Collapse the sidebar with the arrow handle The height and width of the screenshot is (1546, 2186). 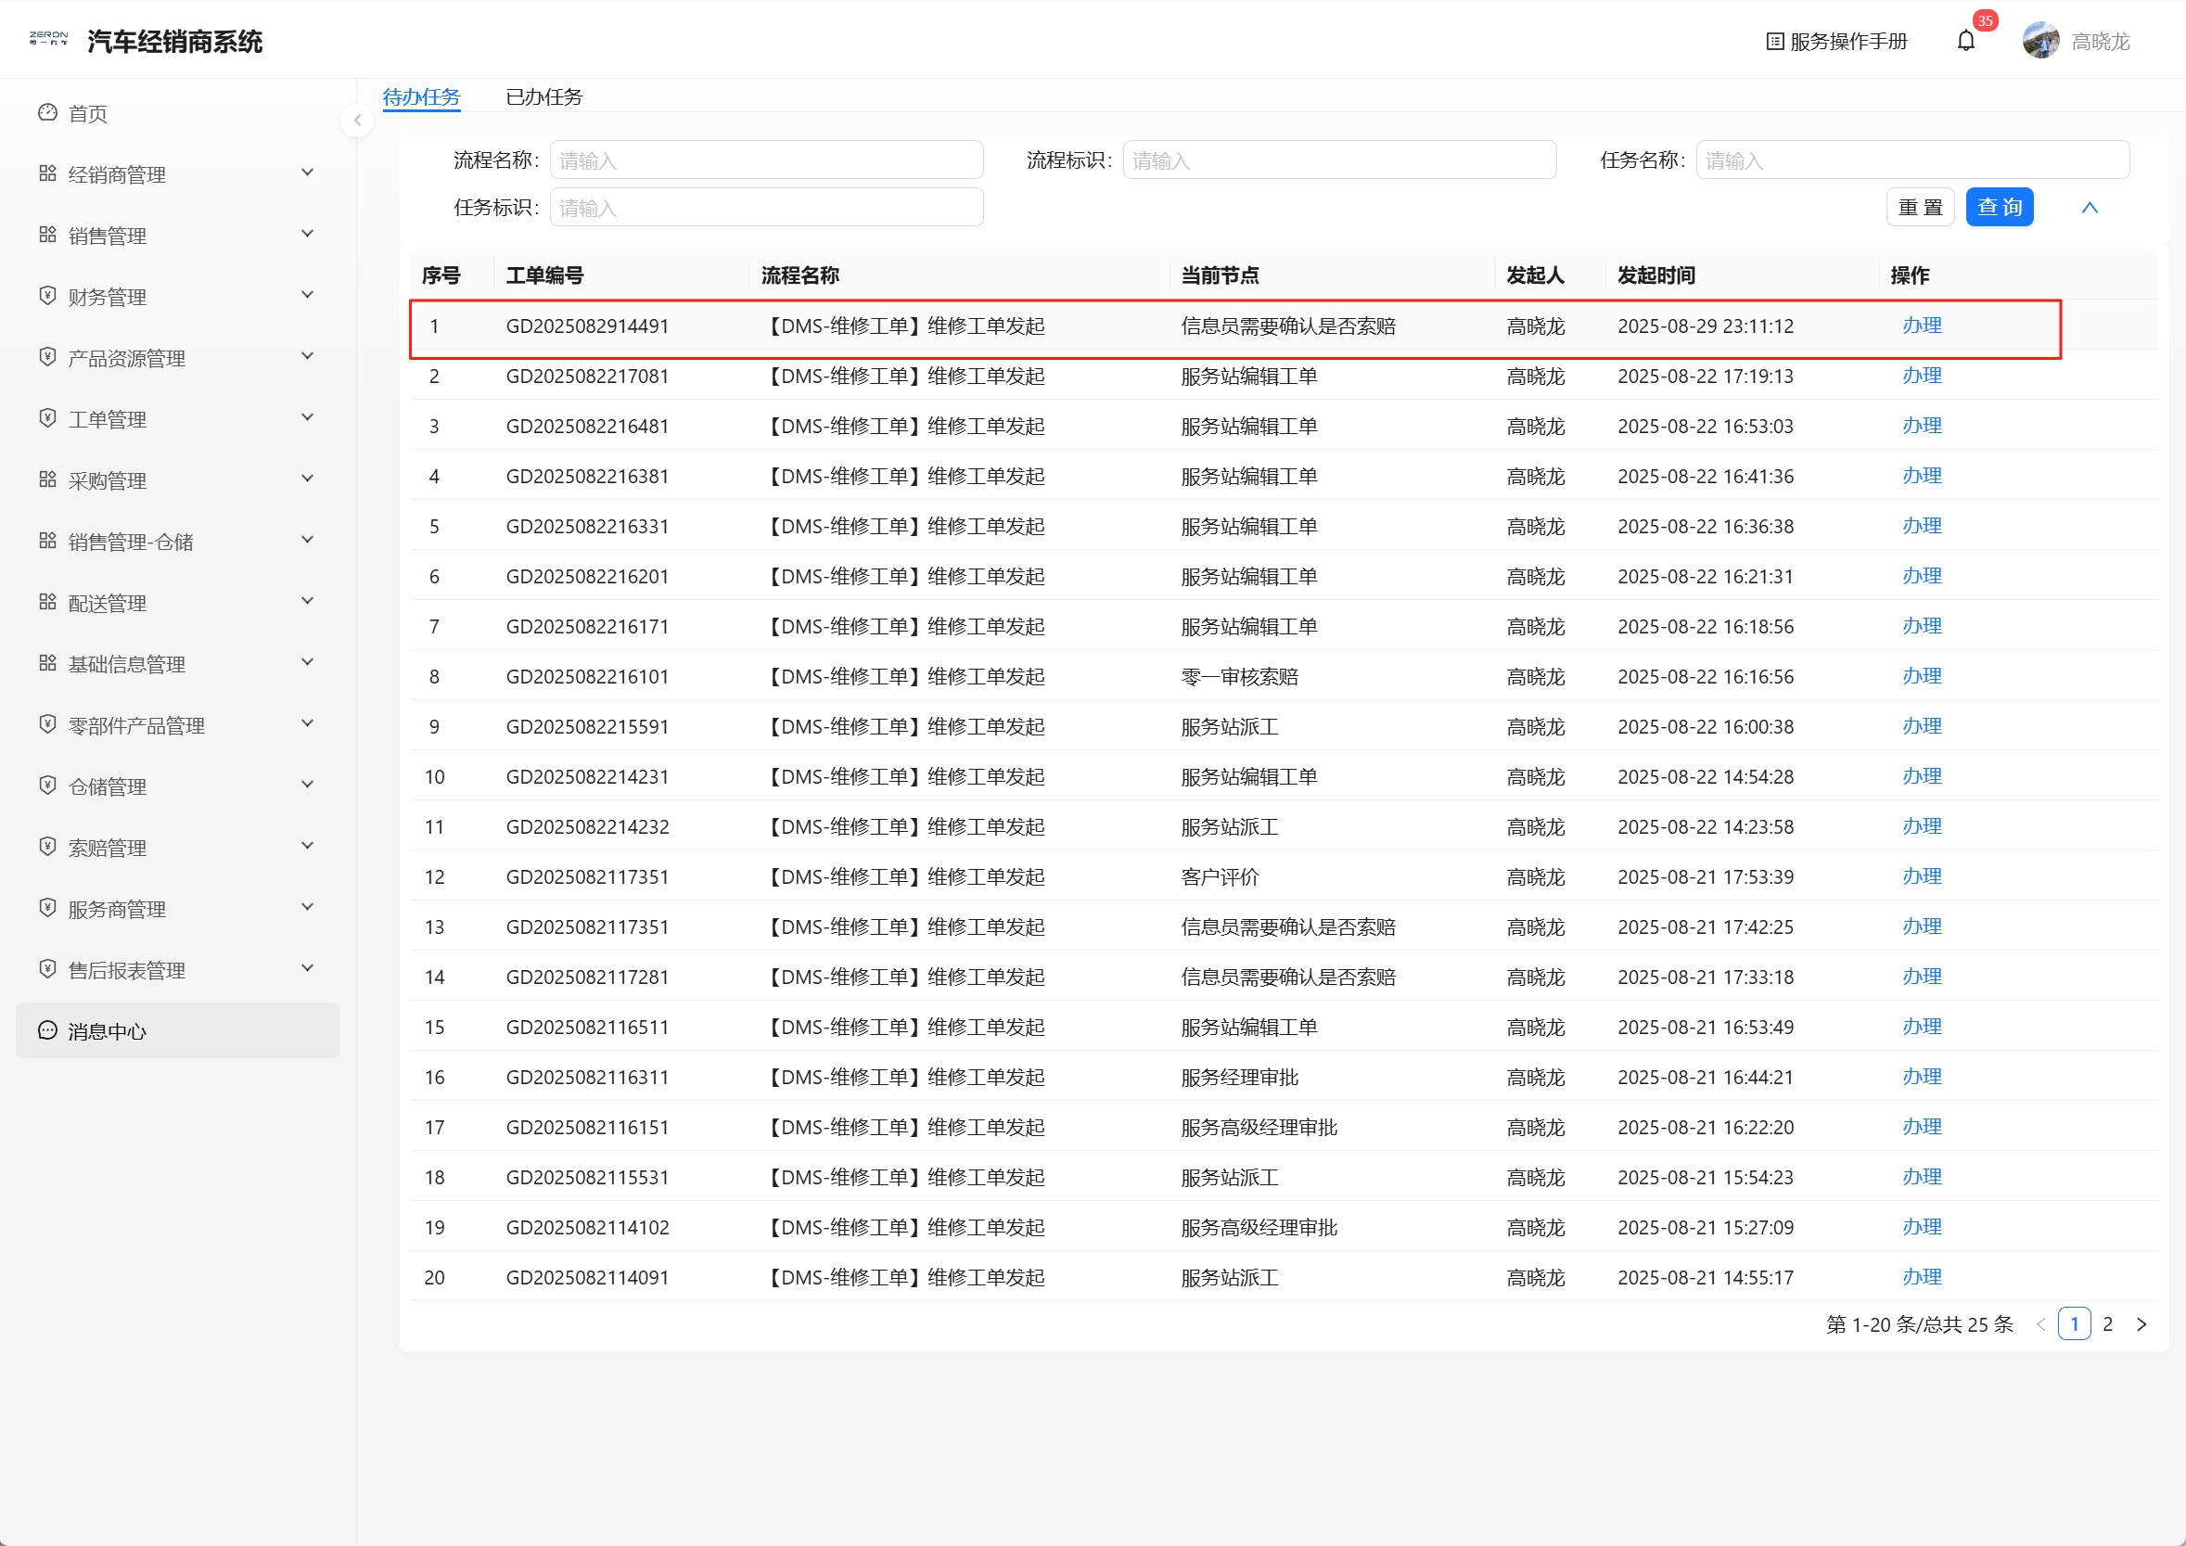357,120
